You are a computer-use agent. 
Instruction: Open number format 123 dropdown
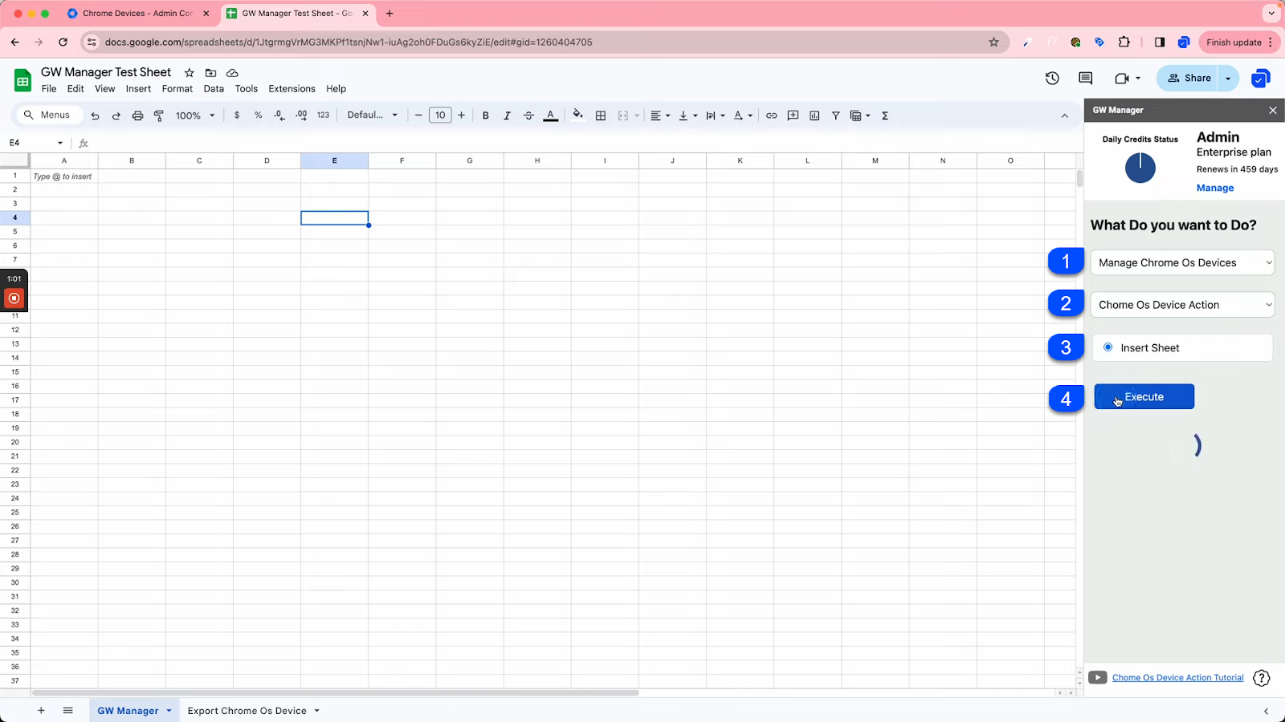point(324,116)
